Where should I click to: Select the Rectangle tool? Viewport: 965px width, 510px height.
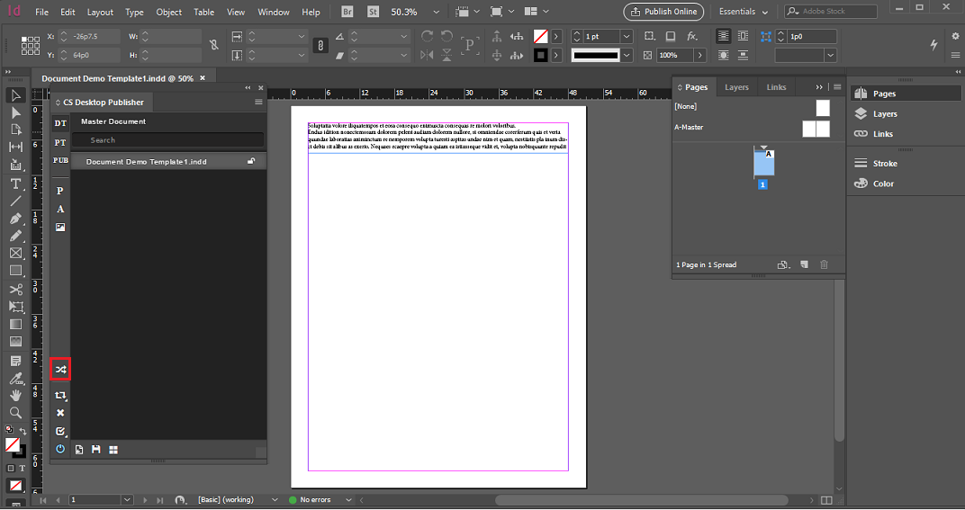16,271
